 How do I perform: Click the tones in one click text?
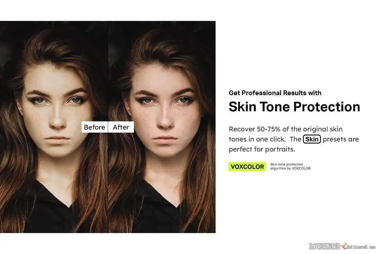coord(257,139)
